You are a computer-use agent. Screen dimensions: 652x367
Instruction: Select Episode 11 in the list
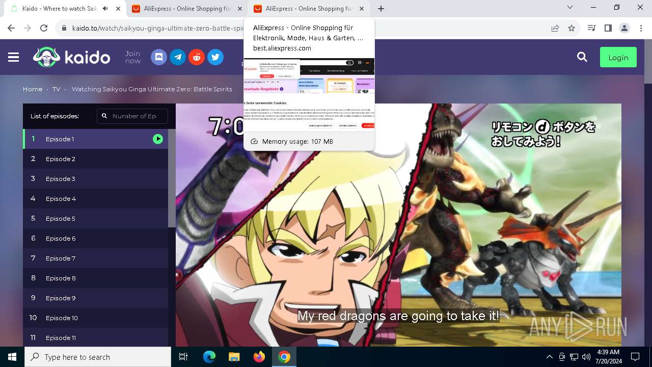point(95,337)
